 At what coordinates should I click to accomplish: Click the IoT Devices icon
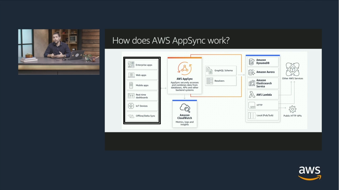click(131, 106)
